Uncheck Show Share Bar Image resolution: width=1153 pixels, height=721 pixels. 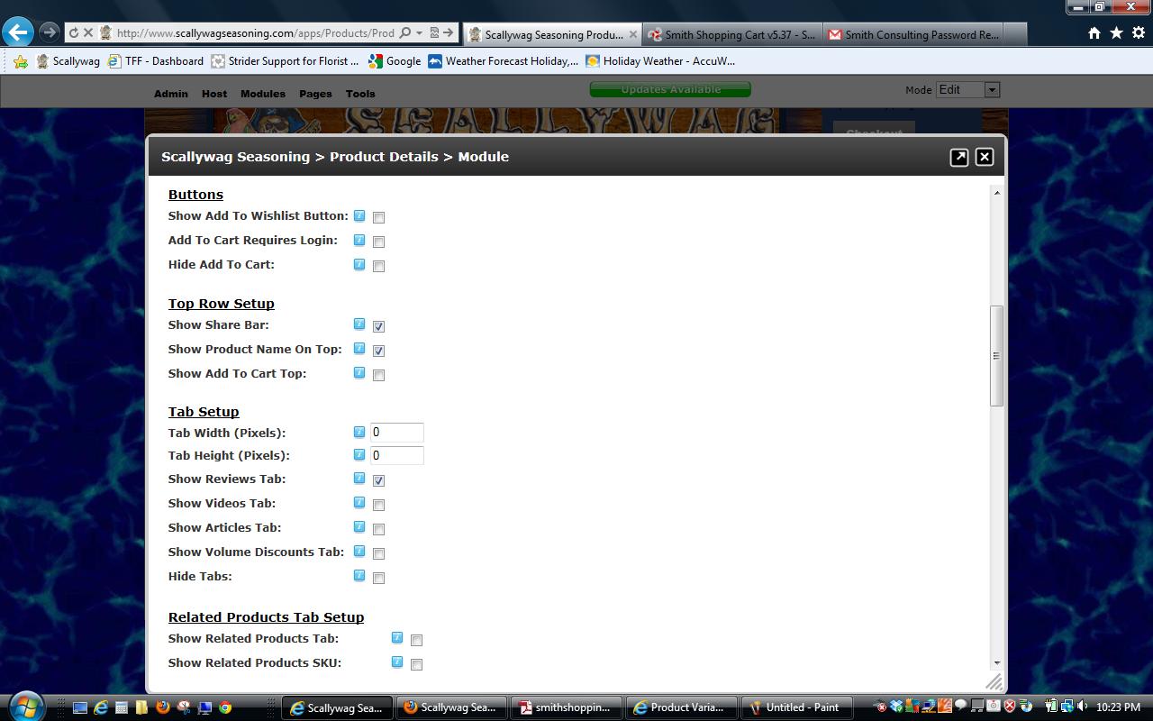[378, 326]
